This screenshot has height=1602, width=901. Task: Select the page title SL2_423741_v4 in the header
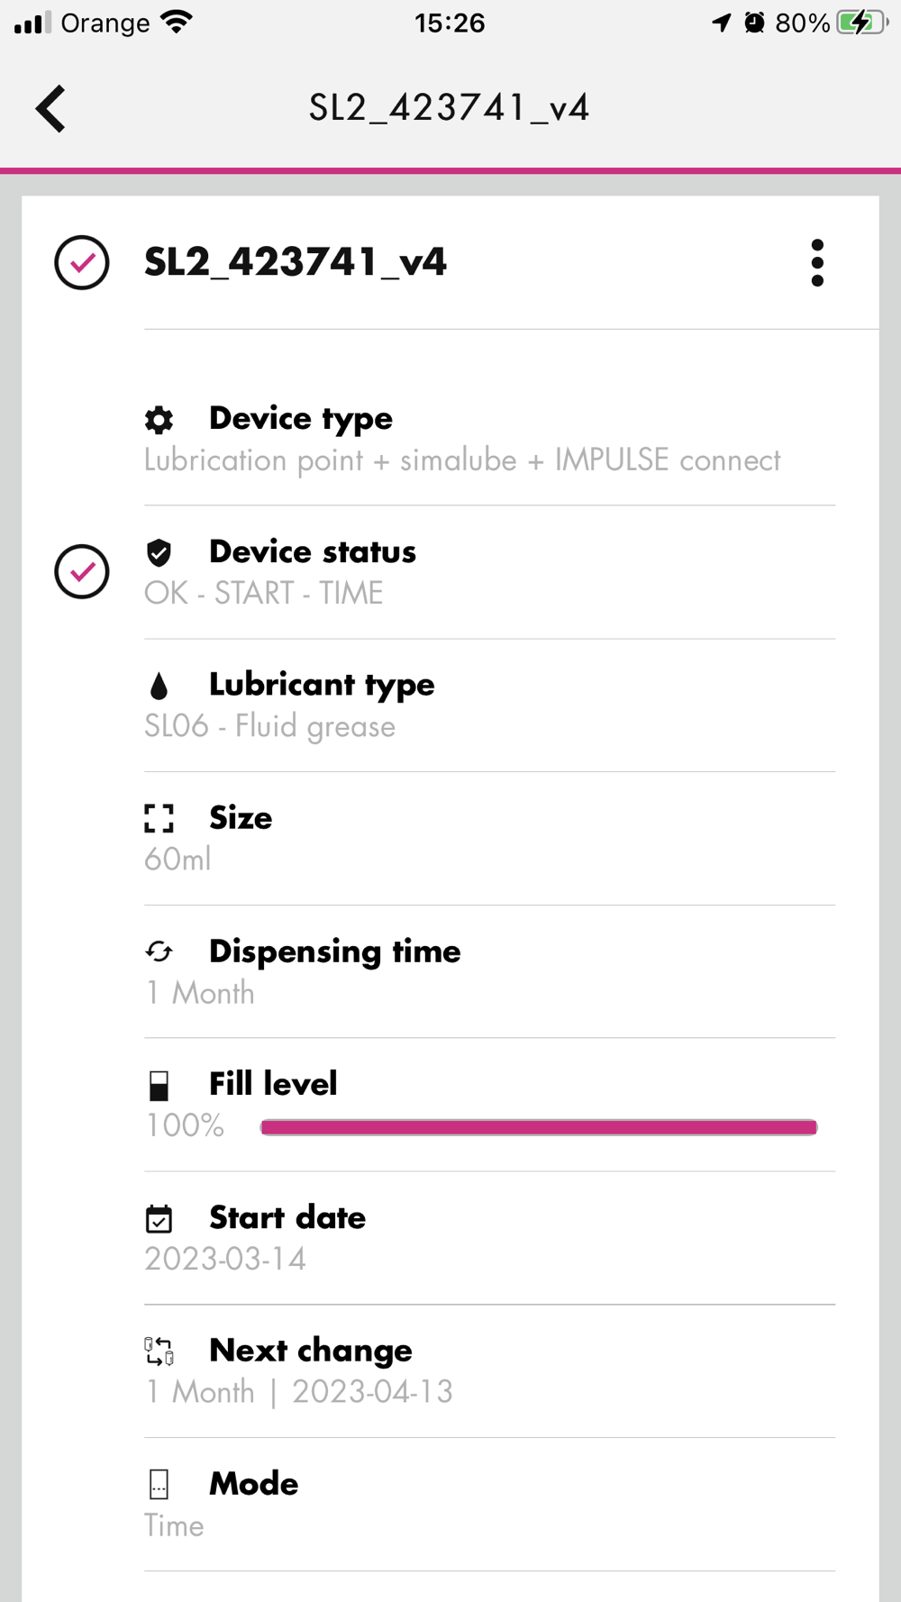click(x=449, y=109)
